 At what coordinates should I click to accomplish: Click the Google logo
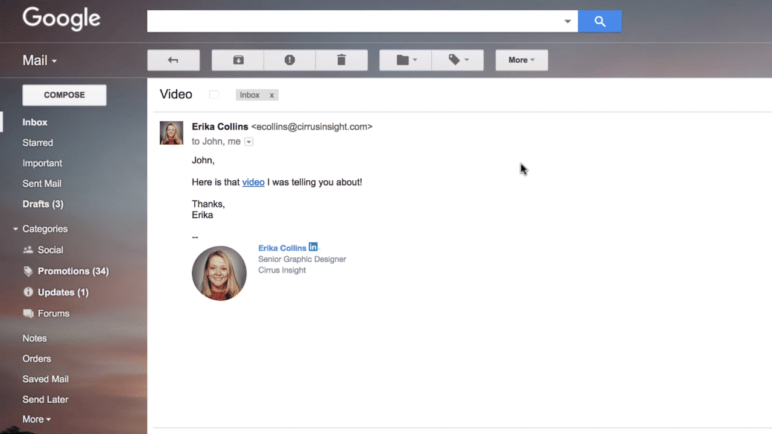point(62,19)
